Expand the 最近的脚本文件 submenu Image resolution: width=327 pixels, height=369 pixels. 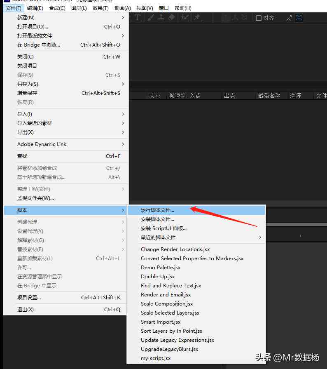[196, 237]
